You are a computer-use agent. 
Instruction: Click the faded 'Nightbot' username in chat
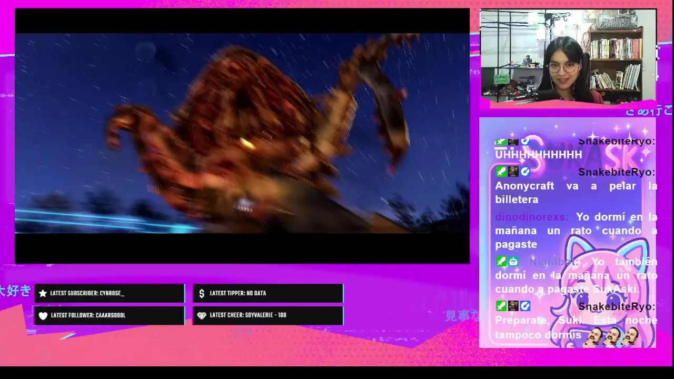[x=554, y=262]
